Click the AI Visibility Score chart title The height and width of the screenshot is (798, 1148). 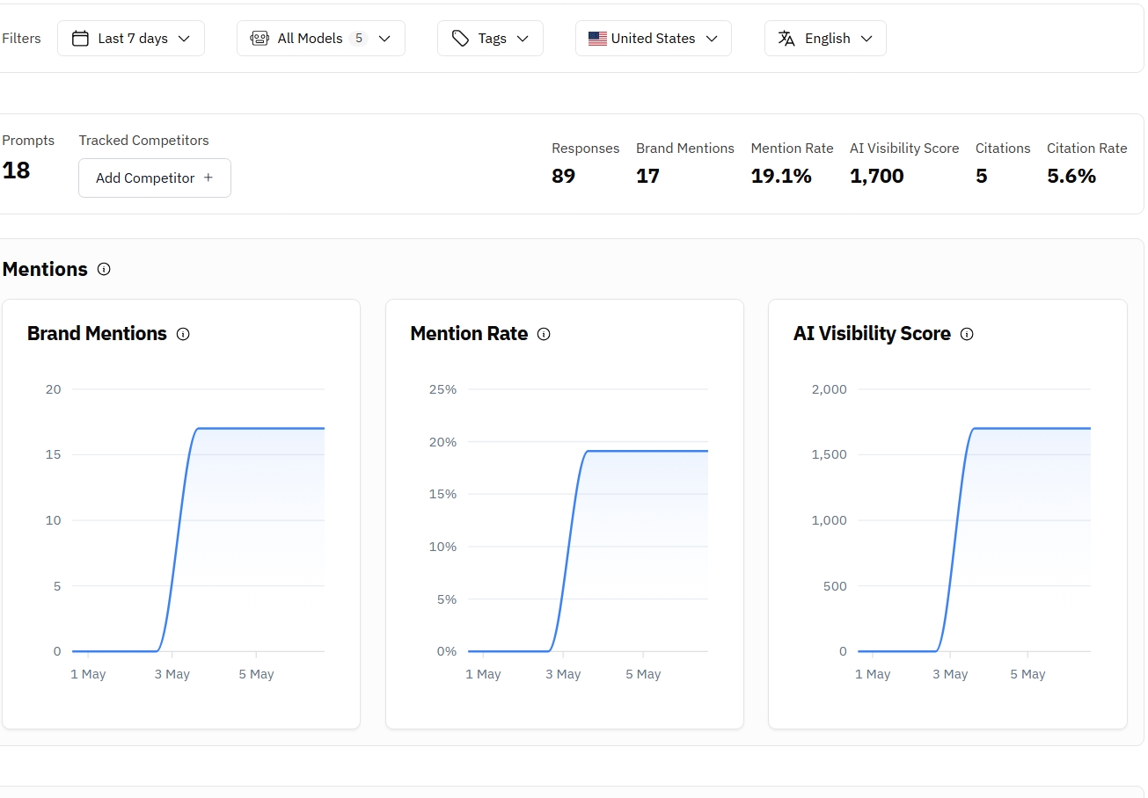(x=872, y=334)
